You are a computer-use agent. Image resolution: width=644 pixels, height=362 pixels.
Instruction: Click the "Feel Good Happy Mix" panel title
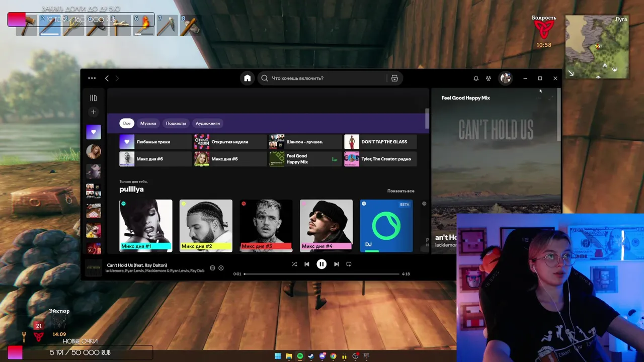pyautogui.click(x=465, y=98)
